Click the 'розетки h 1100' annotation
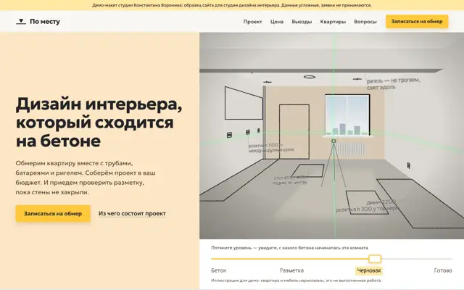 (270, 148)
